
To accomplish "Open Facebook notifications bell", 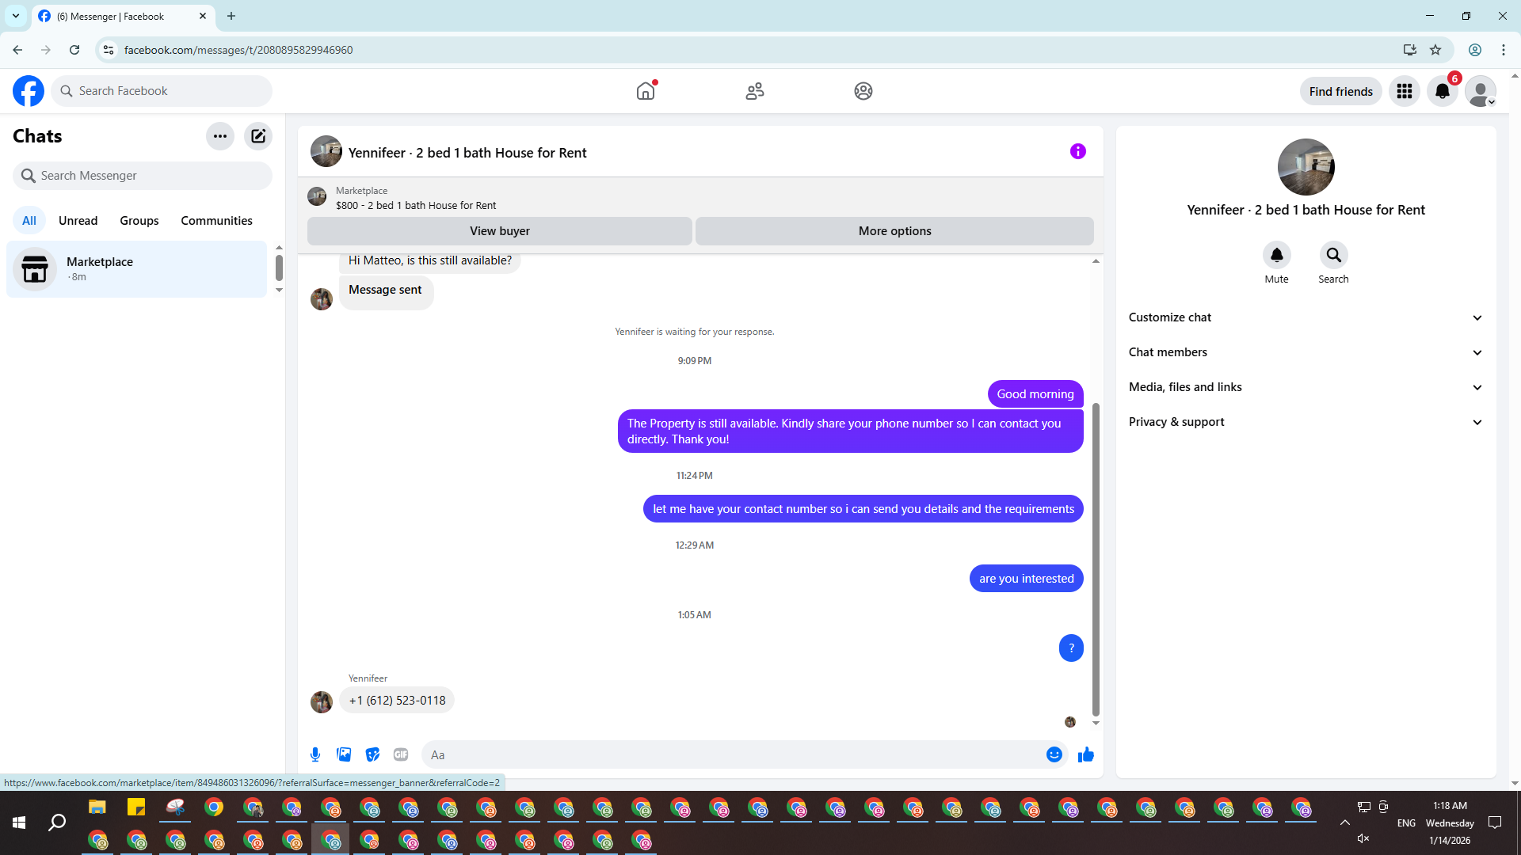I will pyautogui.click(x=1442, y=91).
